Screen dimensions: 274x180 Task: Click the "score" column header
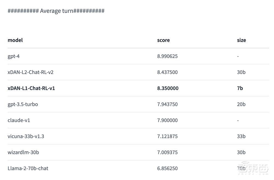pos(163,40)
